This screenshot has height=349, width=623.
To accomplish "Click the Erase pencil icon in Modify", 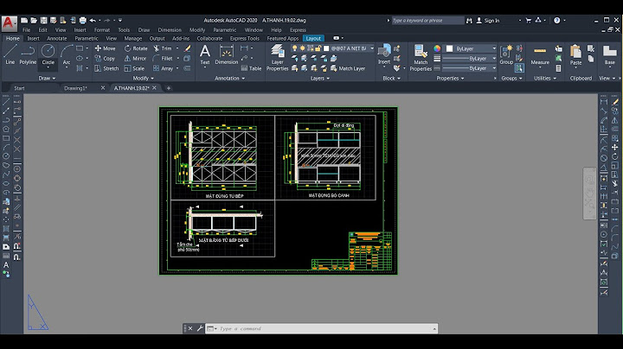I will (187, 48).
